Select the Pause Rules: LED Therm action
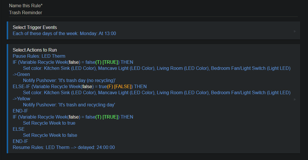 pos(39,56)
